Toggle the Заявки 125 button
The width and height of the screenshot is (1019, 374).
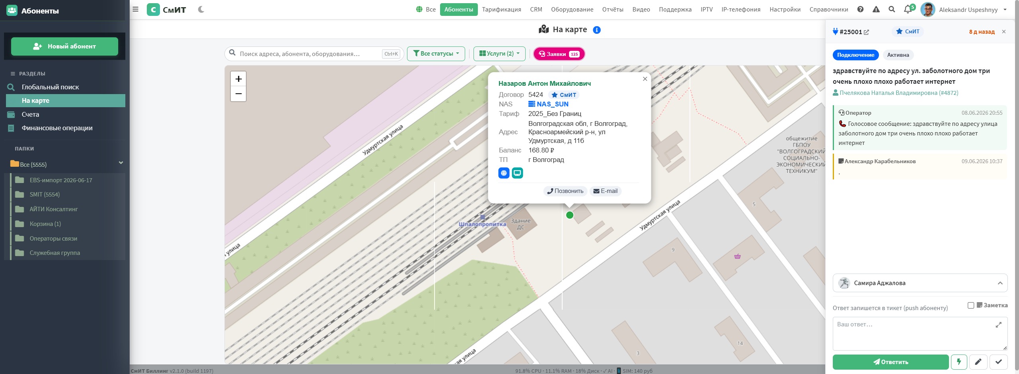click(559, 54)
